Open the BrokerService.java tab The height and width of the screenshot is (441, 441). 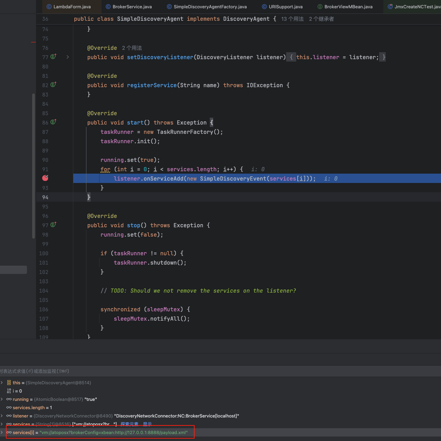tap(132, 7)
